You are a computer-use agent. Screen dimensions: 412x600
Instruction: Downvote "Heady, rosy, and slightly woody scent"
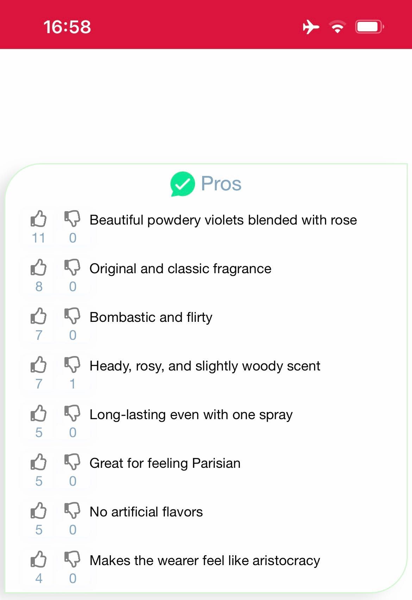(72, 365)
